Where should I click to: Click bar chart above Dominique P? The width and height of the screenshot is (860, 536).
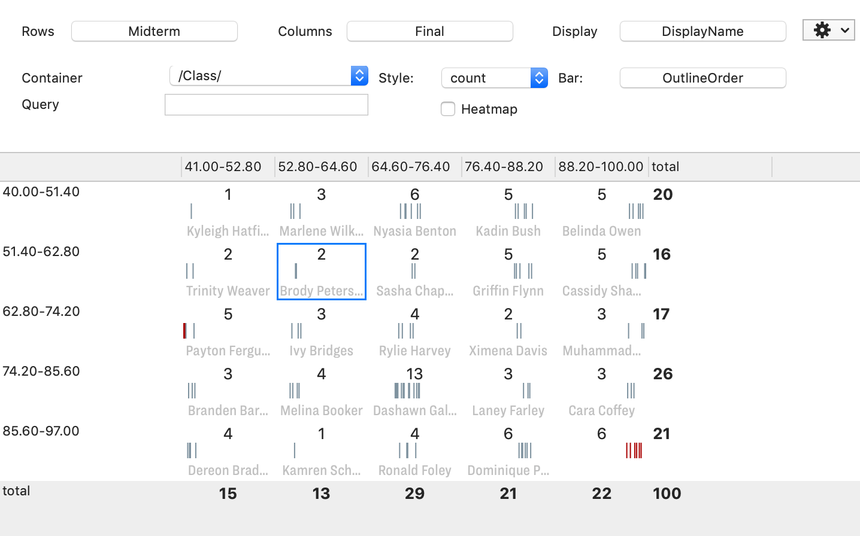[525, 450]
